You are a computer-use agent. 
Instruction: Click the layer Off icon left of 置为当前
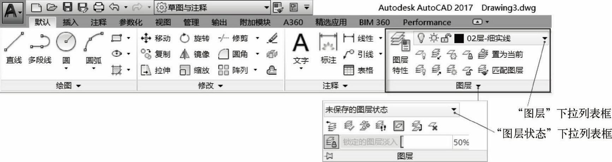coord(420,54)
